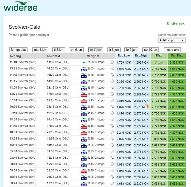This screenshot has height=187, width=191.
Task: Open info icon for the 11:10–13:30 direct flight
Action: click(112, 62)
